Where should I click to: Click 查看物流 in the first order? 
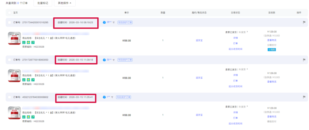point(272,40)
